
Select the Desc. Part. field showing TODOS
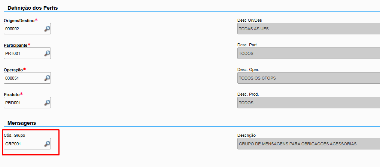point(308,53)
